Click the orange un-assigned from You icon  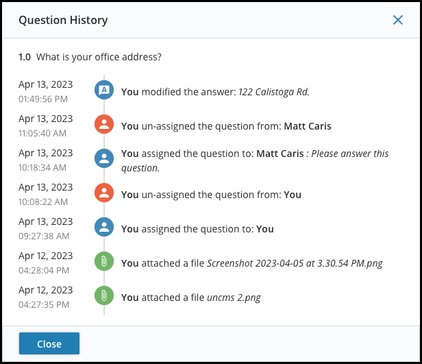coord(104,193)
